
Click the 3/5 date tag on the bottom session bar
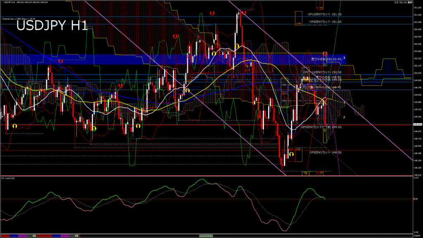(34, 236)
